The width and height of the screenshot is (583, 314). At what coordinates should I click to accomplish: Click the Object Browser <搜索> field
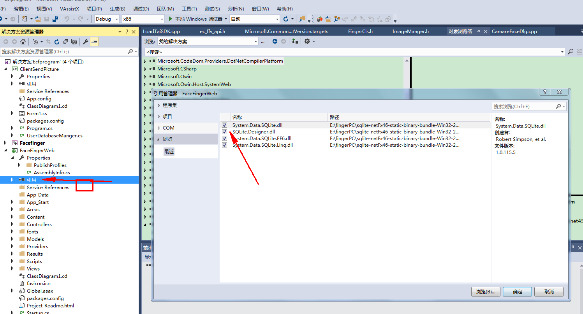pos(354,52)
